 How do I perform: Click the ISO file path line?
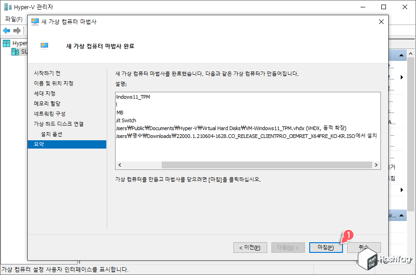pyautogui.click(x=246, y=136)
